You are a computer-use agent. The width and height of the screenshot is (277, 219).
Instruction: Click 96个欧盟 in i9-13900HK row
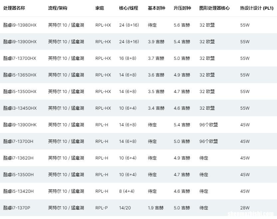[x=208, y=125]
